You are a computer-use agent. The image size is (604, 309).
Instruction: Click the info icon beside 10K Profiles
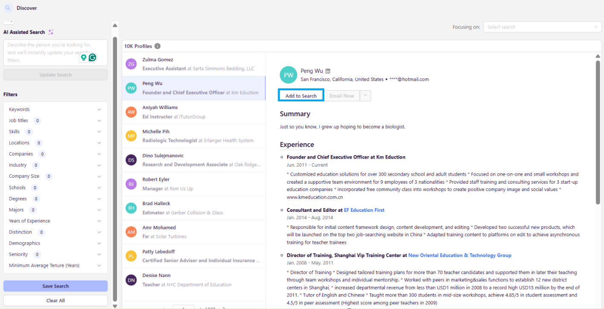pyautogui.click(x=158, y=46)
